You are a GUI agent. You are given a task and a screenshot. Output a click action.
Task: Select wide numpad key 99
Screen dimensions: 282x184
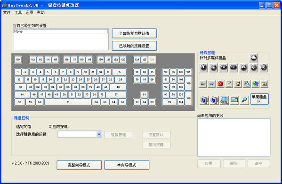(x=169, y=102)
